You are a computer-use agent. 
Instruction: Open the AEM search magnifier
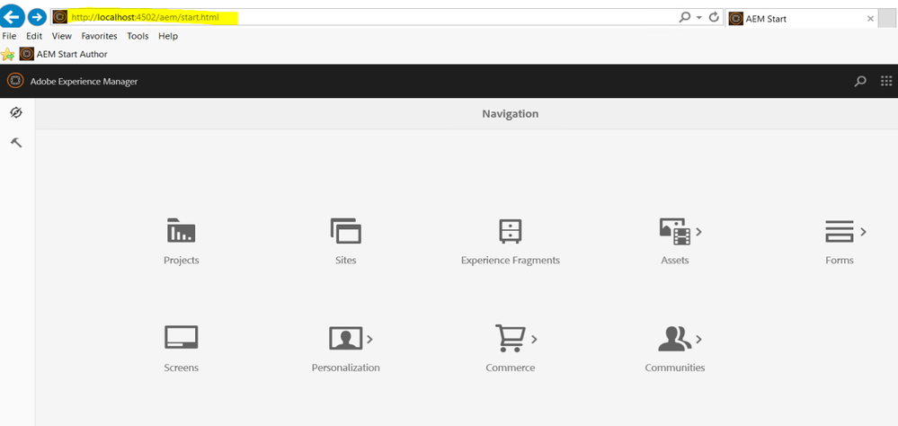pyautogui.click(x=860, y=81)
